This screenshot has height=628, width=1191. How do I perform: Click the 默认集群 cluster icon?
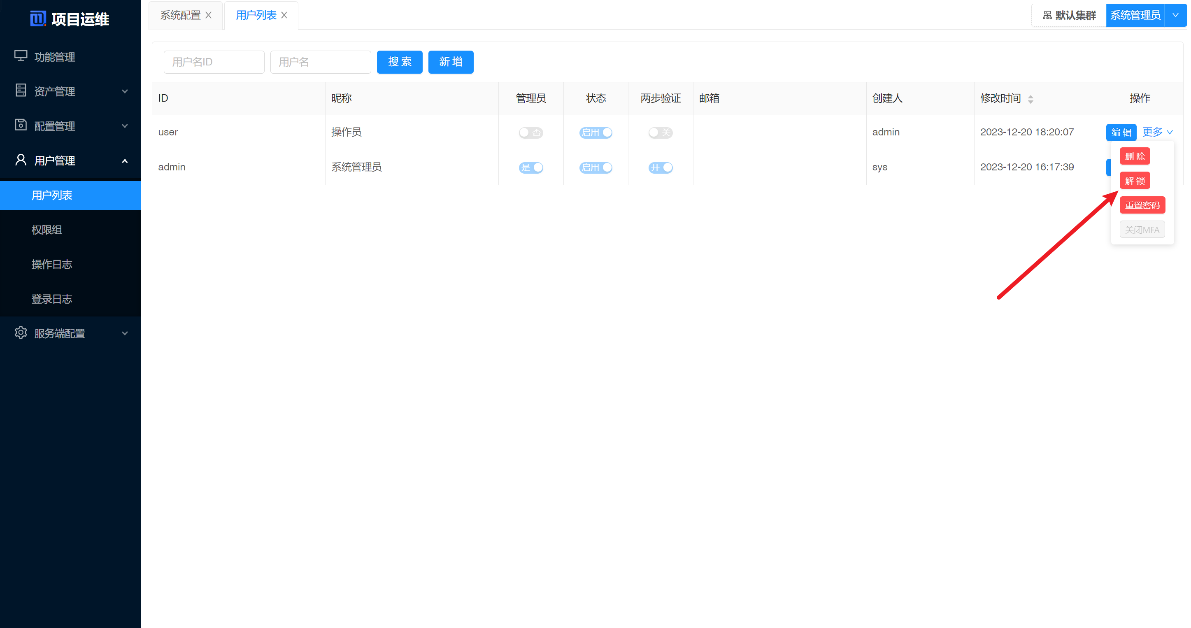pos(1047,15)
